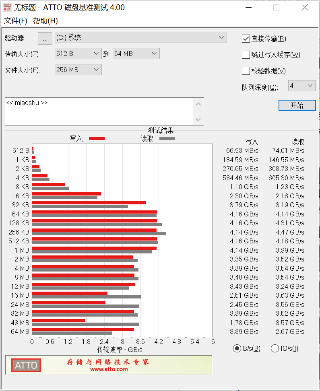Enable 绕过写入缓存(W) checkbox

pyautogui.click(x=246, y=55)
